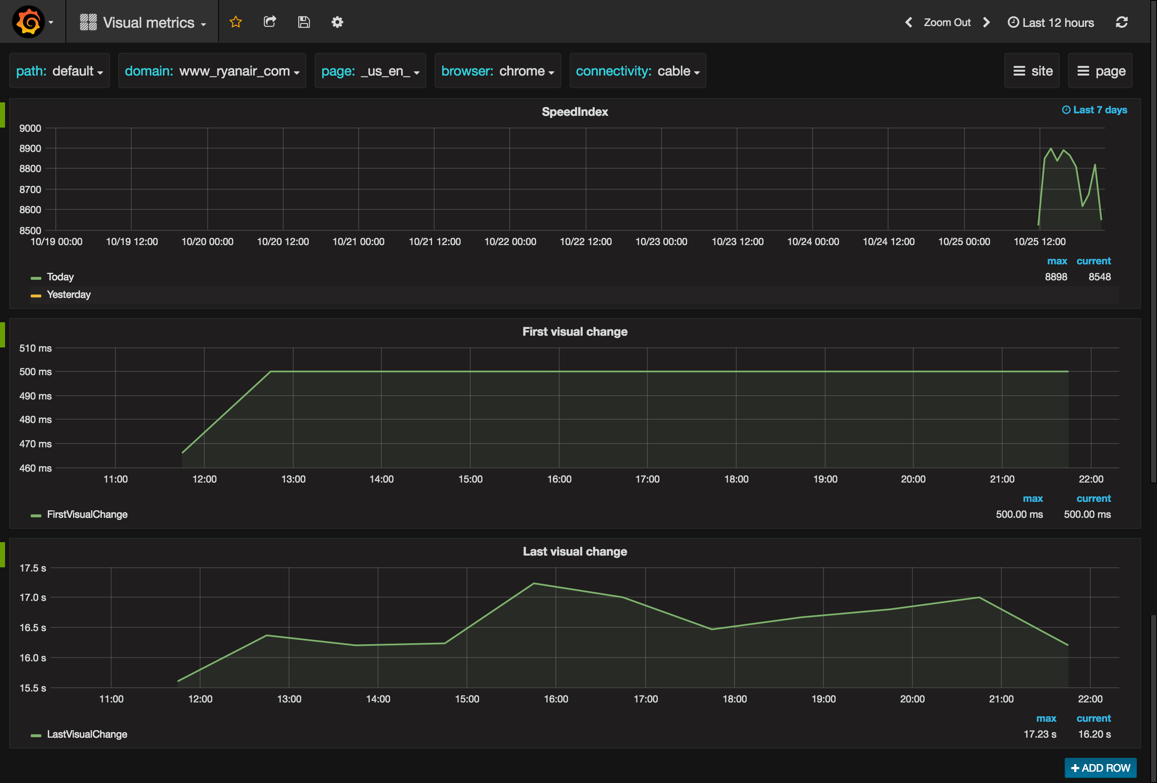Refresh the dashboard with refresh icon
This screenshot has height=783, width=1157.
pyautogui.click(x=1121, y=22)
